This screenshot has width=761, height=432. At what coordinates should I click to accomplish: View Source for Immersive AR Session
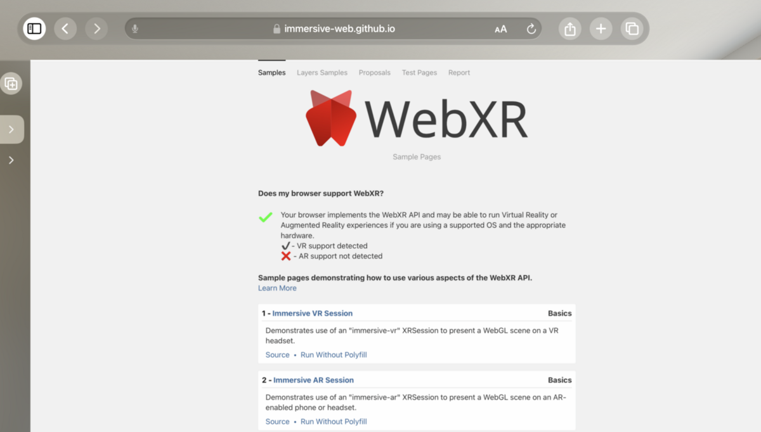[277, 421]
